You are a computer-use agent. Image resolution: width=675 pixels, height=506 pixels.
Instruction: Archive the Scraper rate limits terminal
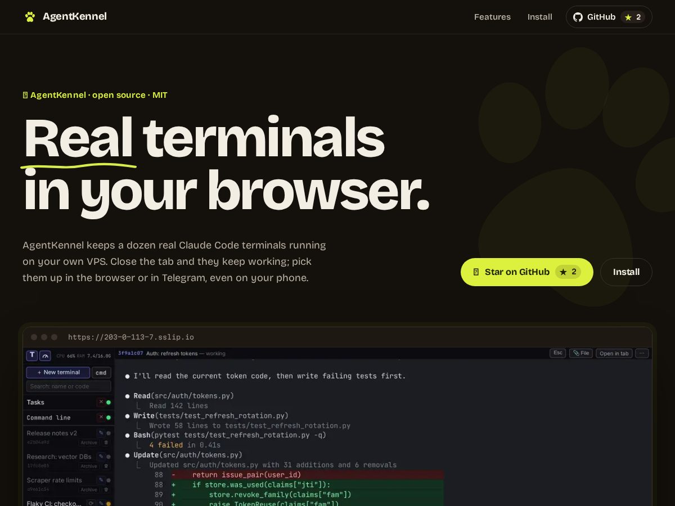[x=88, y=490]
